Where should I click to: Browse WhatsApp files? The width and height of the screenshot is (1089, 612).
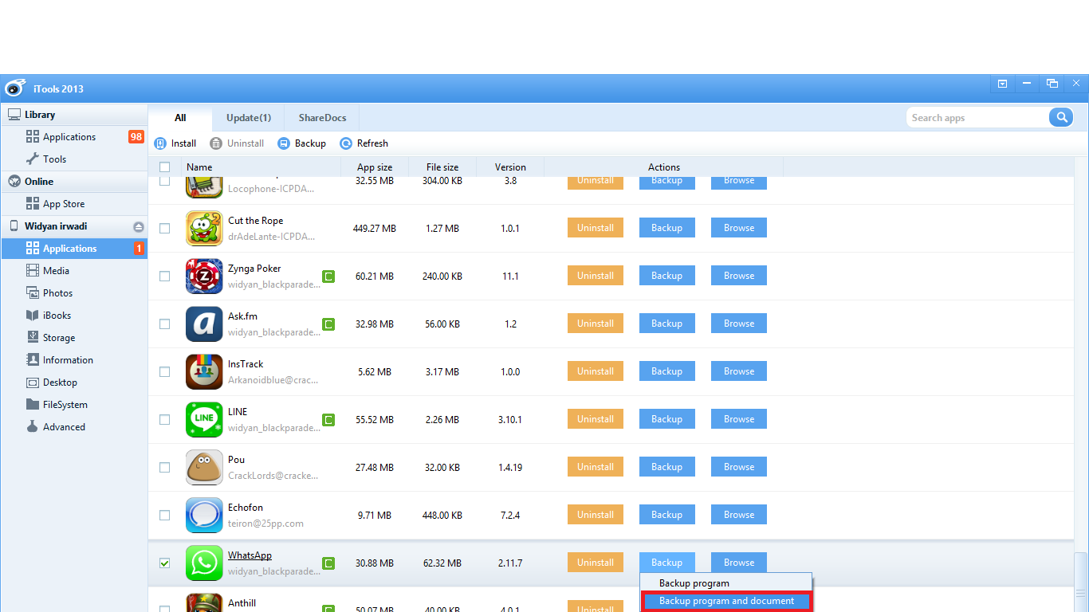coord(739,563)
